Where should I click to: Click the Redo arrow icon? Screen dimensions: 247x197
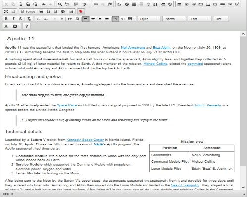click(50, 4)
